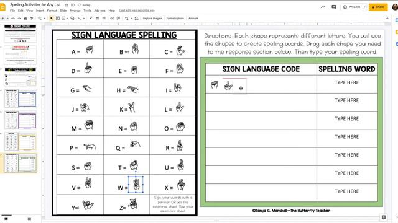Open the Edit menu
Screen dimensions: 398x223
coord(21,11)
